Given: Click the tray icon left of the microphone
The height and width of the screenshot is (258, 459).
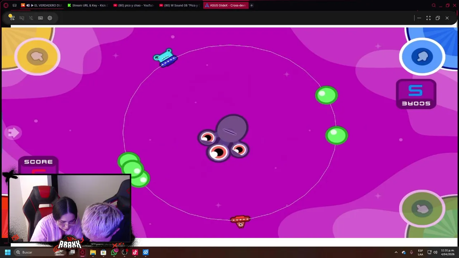Looking at the screenshot, I should pyautogui.click(x=404, y=252).
